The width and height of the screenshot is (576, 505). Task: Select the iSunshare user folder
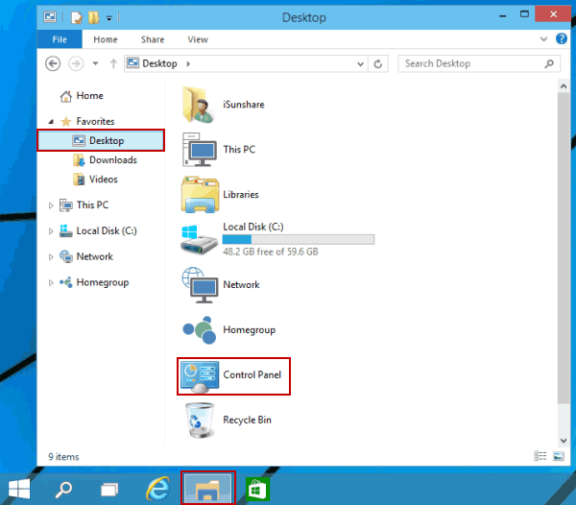pos(224,105)
